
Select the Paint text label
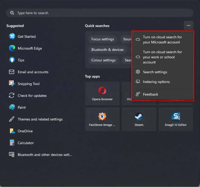(x=22, y=107)
